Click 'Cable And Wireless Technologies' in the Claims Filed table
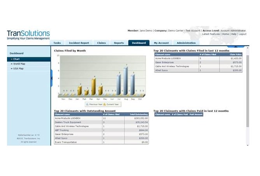Viewport: 260px width, 176px height. [x=172, y=66]
